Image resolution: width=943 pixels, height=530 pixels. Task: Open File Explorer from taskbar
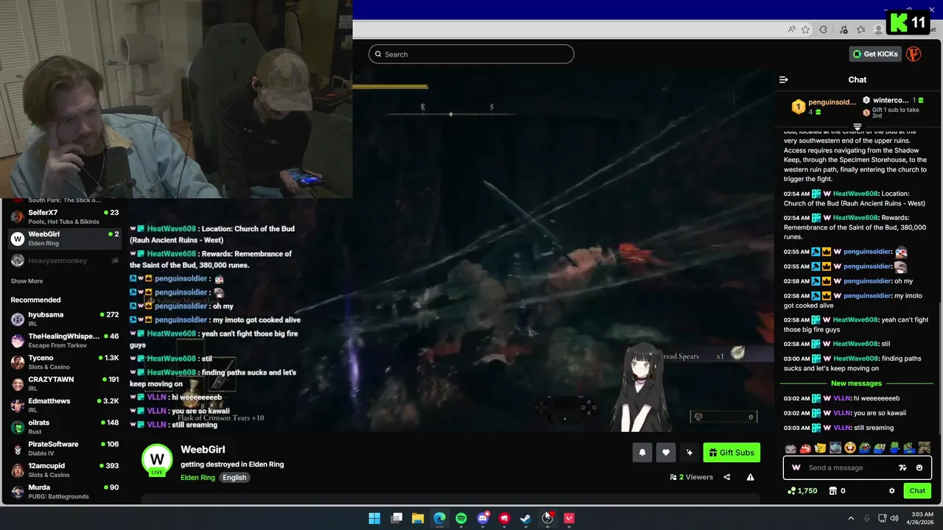[418, 518]
